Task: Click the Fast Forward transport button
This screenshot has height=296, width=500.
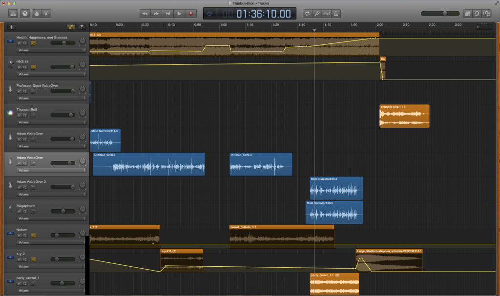Action: point(156,14)
